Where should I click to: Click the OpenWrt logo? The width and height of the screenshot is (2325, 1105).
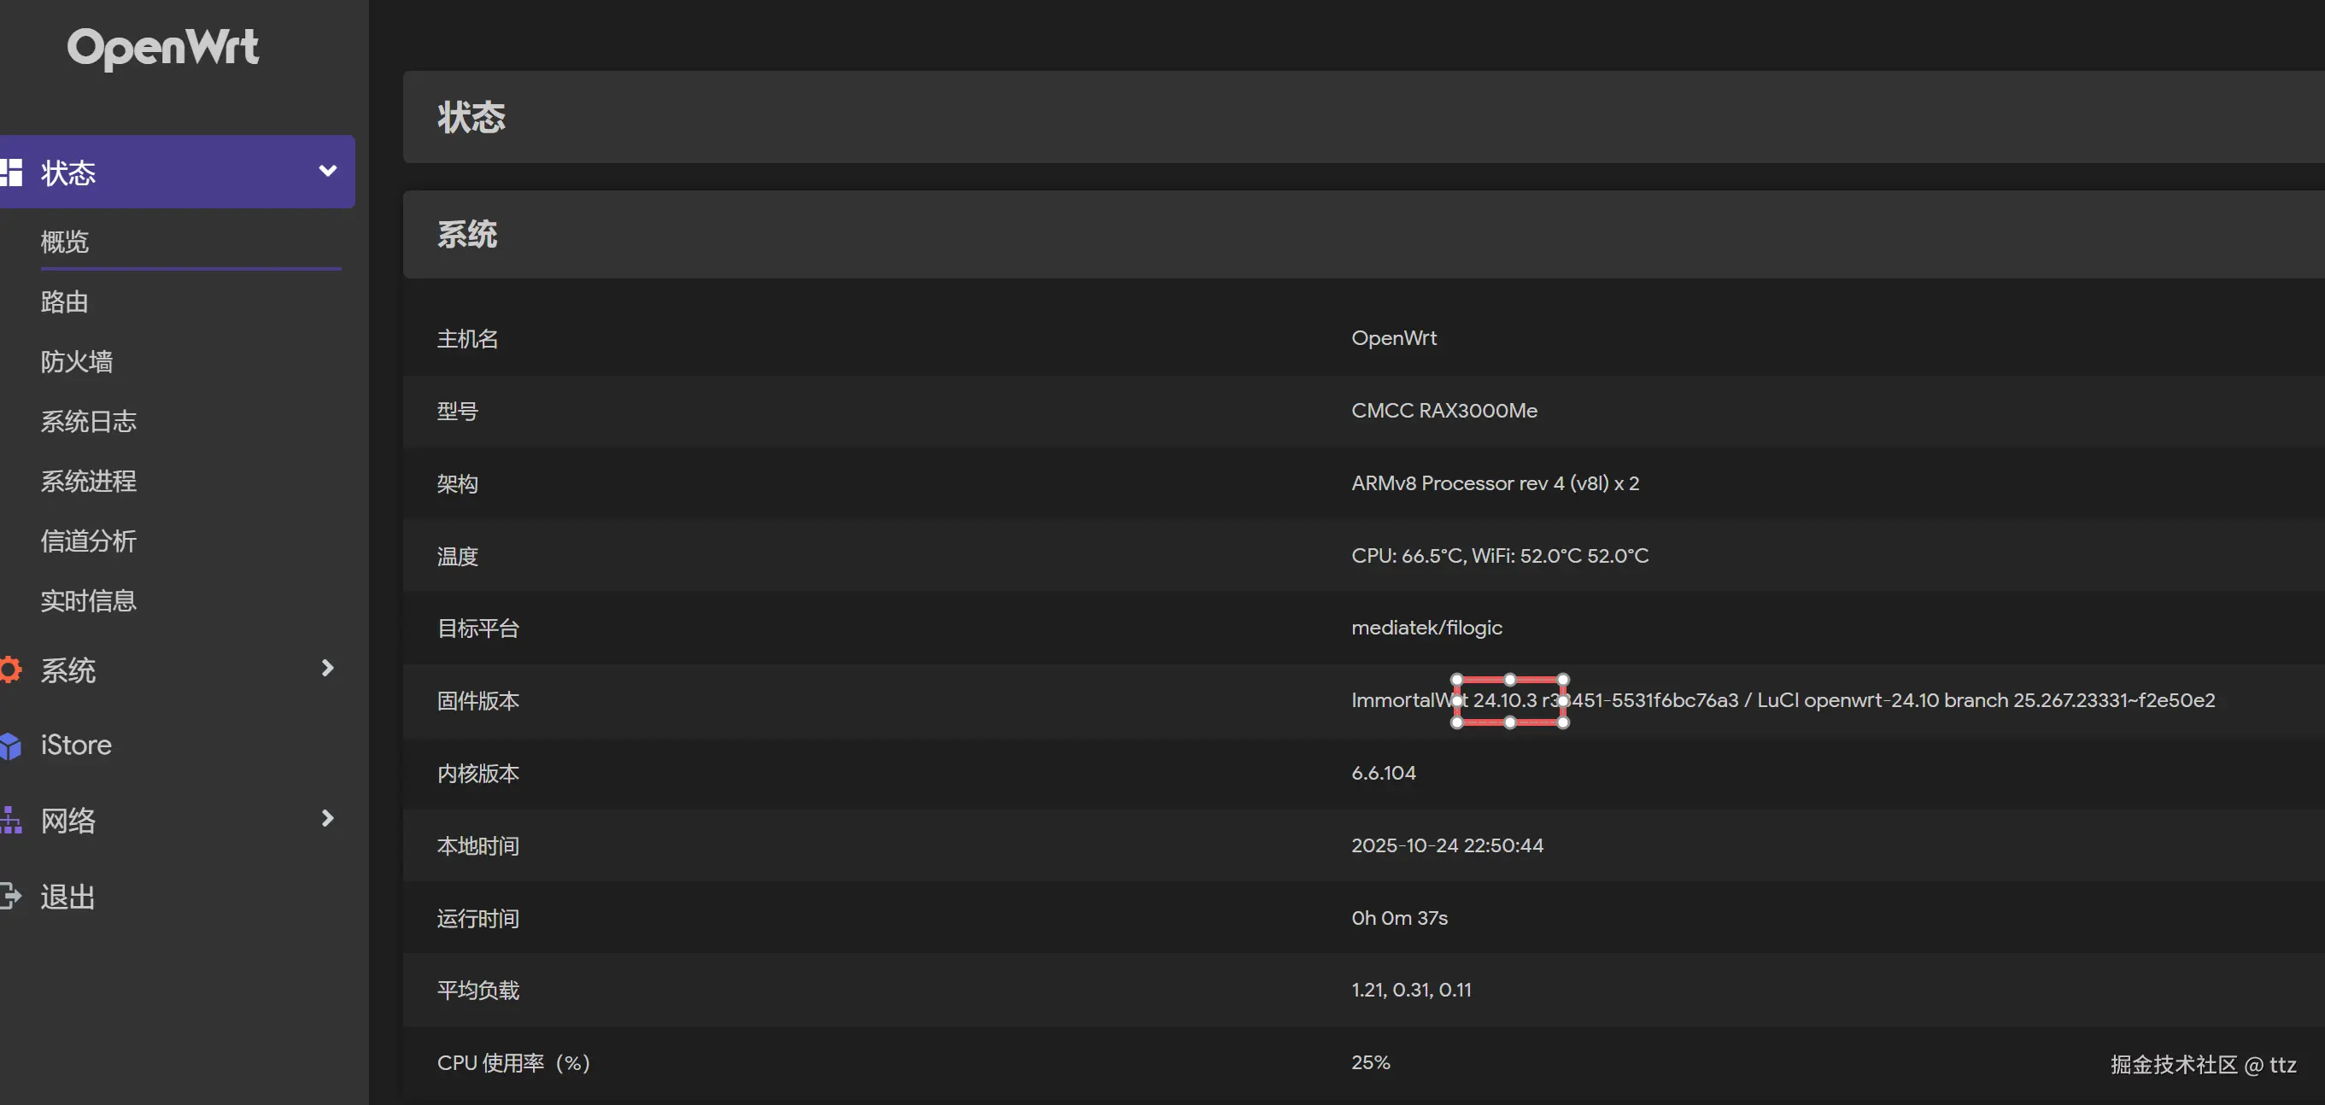tap(163, 47)
